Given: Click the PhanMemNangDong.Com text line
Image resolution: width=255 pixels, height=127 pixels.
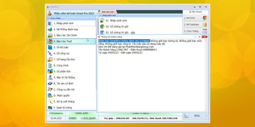Looking at the screenshot, I should coord(126,47).
